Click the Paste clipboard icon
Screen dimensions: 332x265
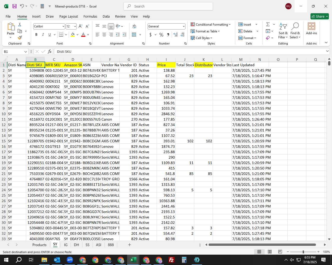[11, 27]
